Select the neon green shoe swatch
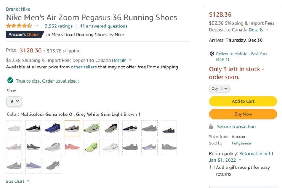 click(x=91, y=147)
